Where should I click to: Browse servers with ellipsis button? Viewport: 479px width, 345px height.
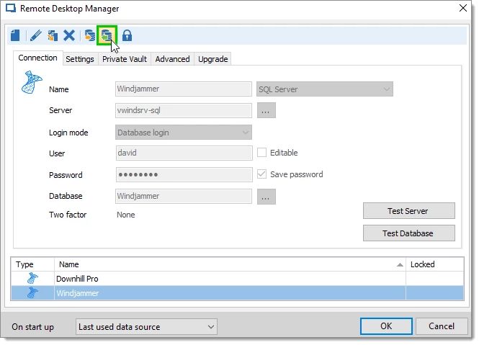(x=266, y=110)
